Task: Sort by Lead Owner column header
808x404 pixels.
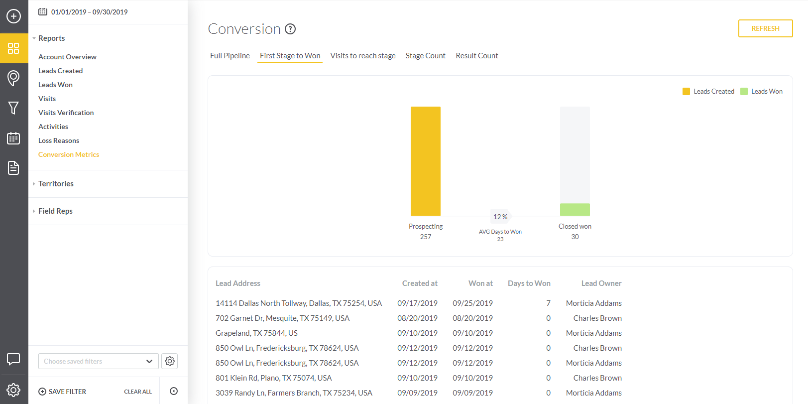Action: 601,283
